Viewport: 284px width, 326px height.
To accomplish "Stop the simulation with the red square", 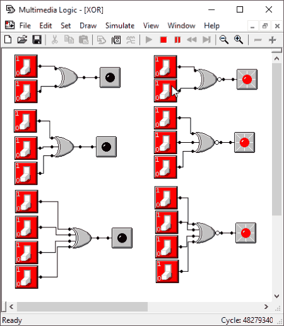I will click(x=163, y=40).
